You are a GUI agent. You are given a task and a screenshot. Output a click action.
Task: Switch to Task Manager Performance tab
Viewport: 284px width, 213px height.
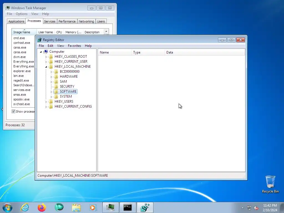coord(67,21)
